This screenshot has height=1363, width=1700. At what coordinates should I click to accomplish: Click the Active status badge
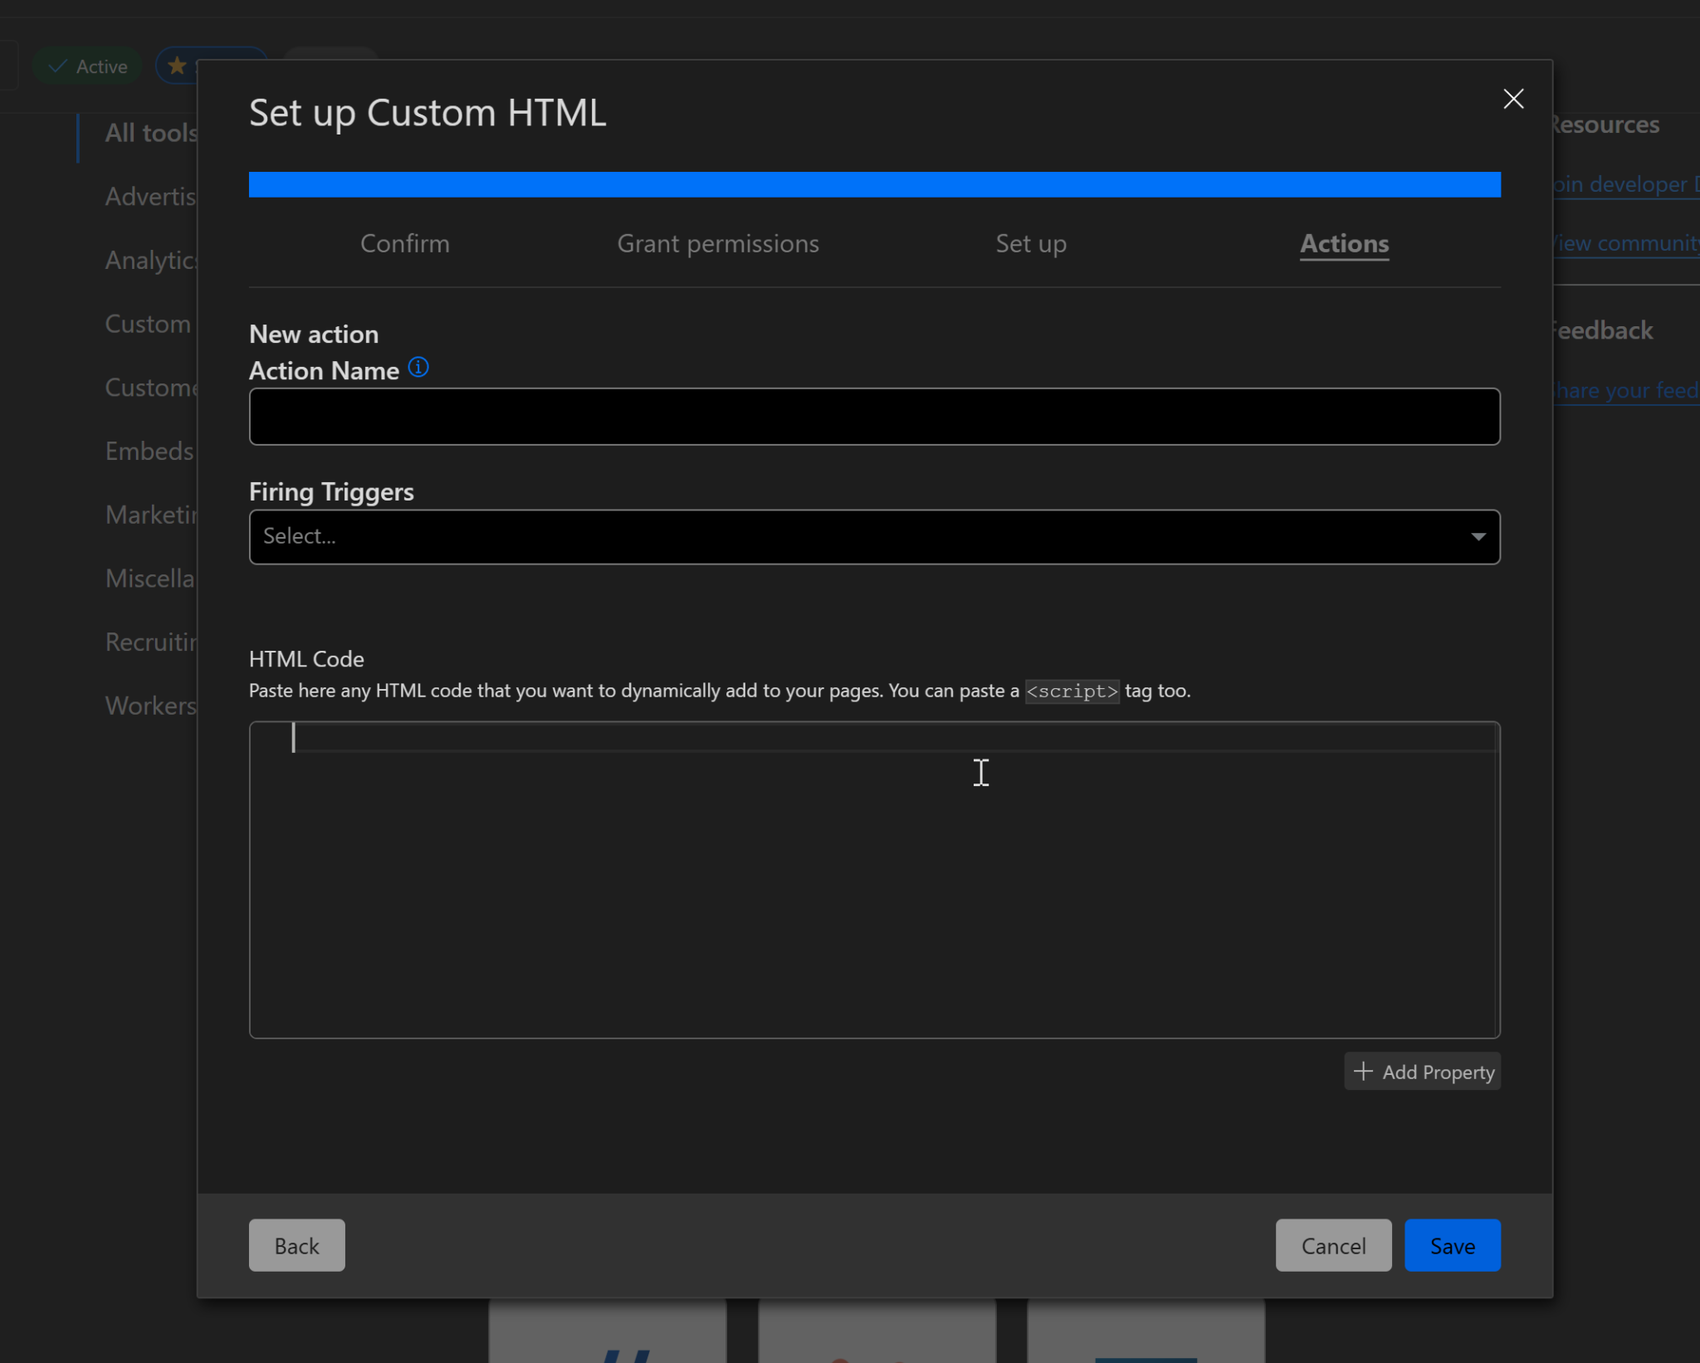(x=88, y=66)
